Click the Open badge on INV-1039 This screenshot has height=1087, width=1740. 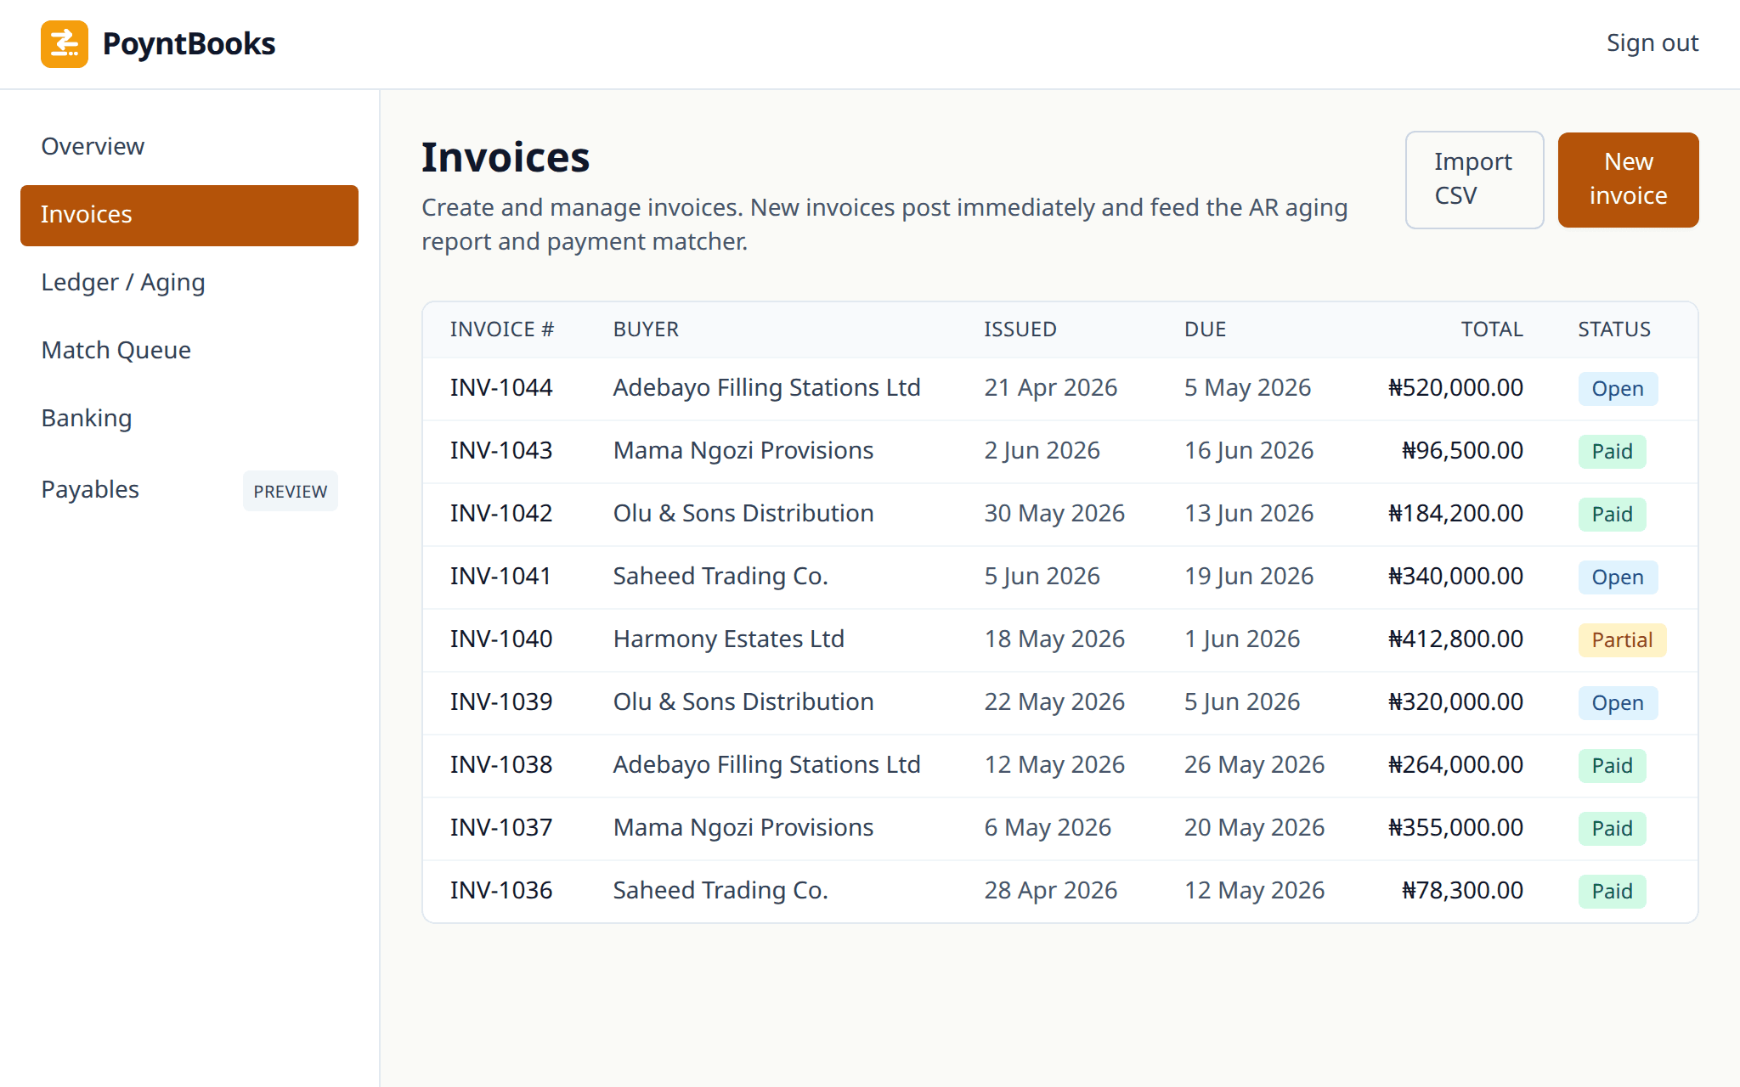point(1618,703)
